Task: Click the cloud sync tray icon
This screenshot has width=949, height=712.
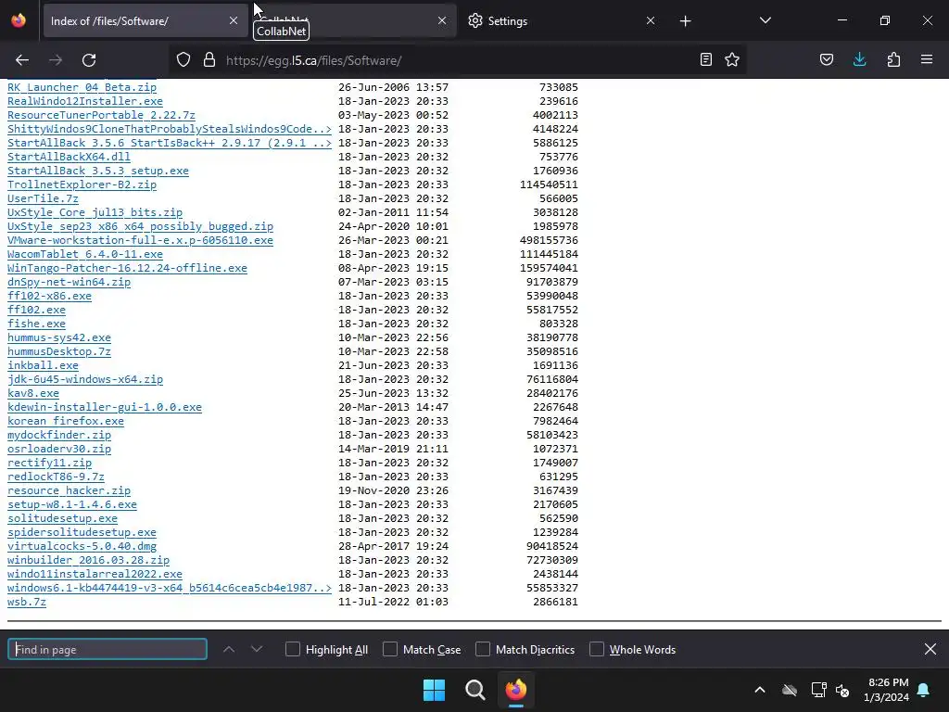Action: point(790,690)
